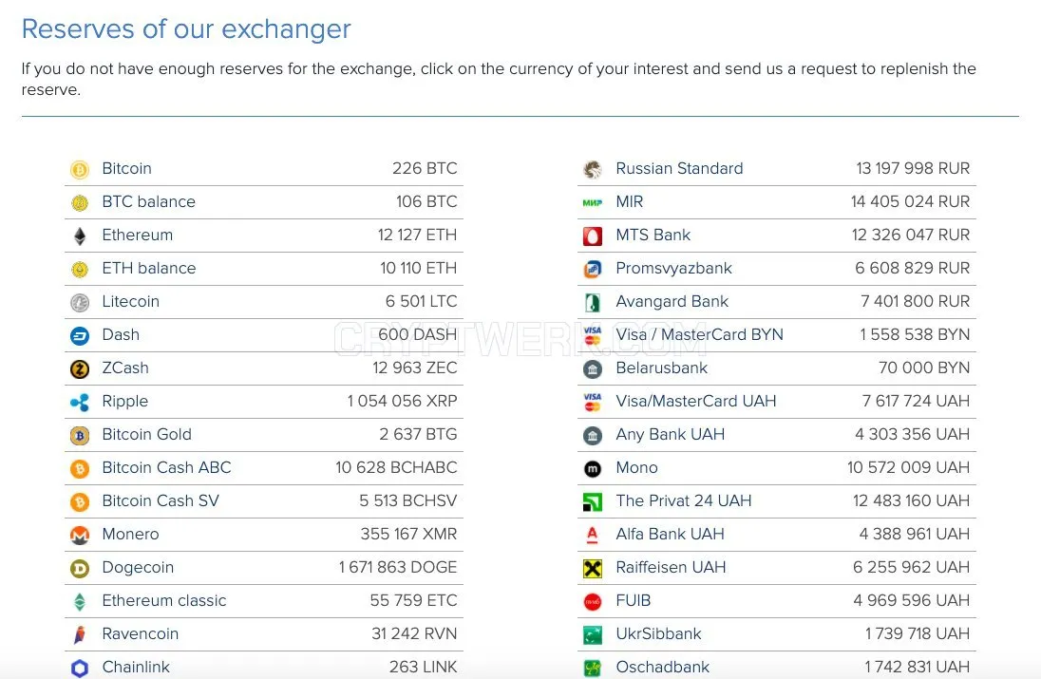The image size is (1041, 679).
Task: Click the Ripple logo icon
Action: tap(80, 403)
